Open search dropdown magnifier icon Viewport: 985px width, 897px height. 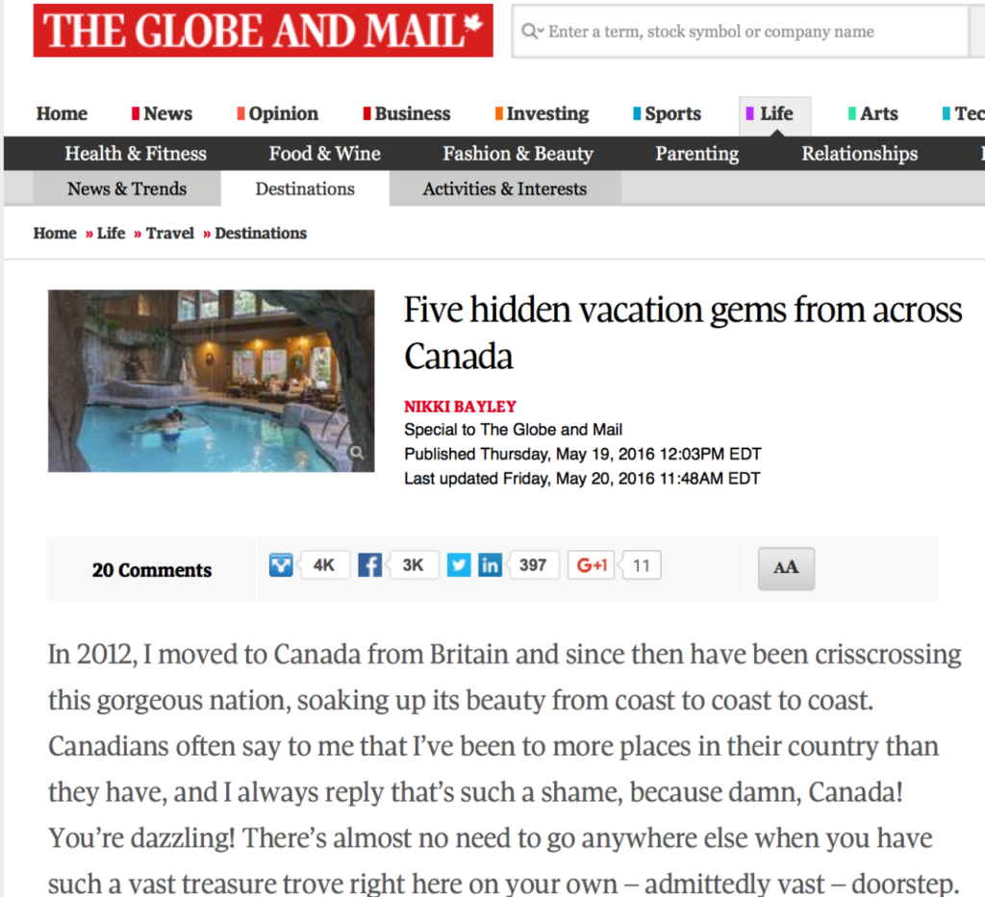pos(531,31)
